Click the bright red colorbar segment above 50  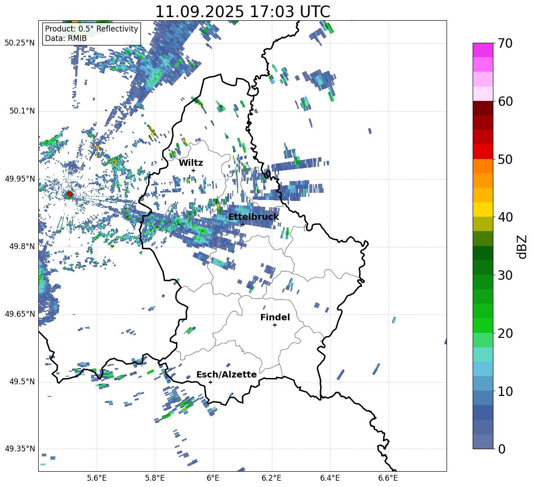[x=483, y=152]
